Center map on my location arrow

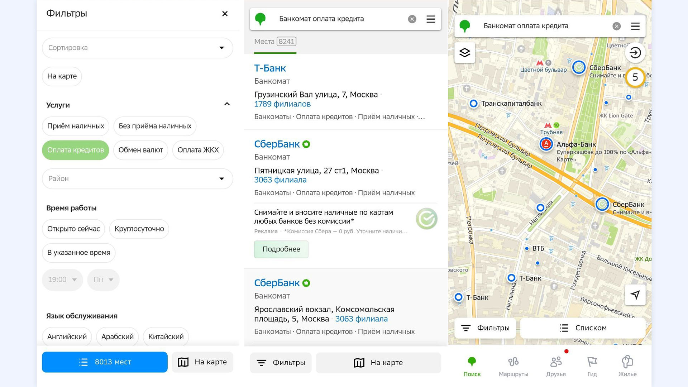click(x=635, y=295)
